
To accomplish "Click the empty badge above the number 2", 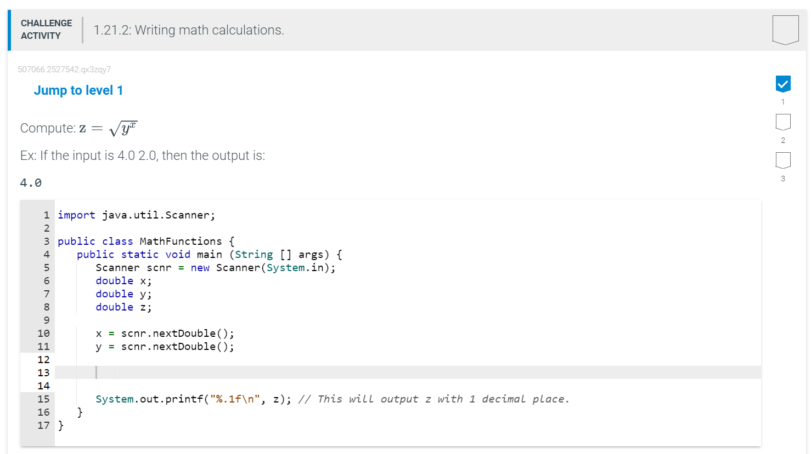I will (783, 122).
